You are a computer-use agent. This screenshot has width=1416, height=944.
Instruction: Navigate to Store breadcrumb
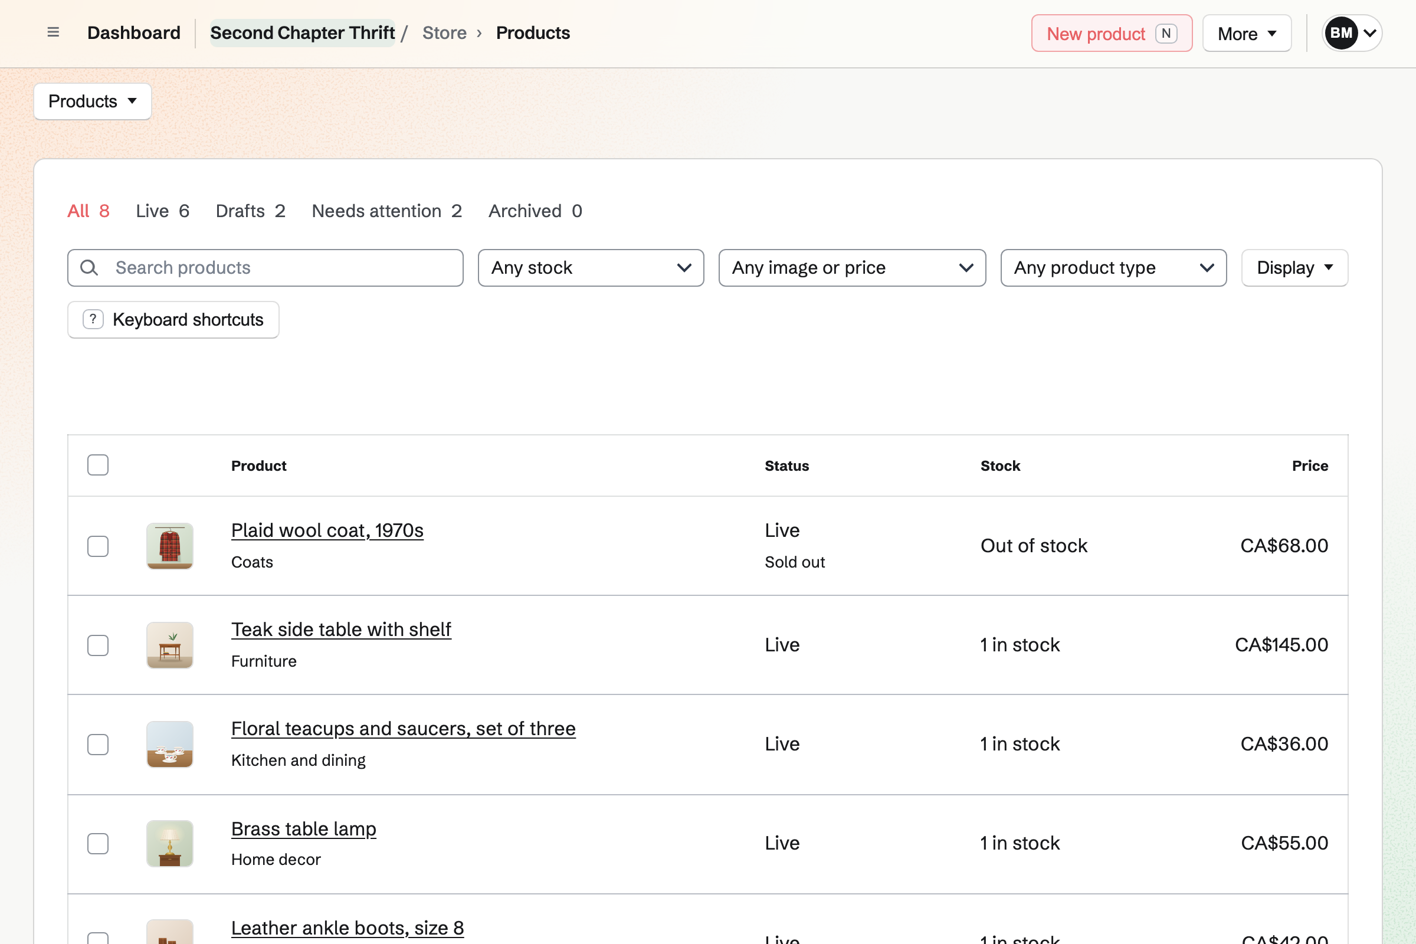click(x=444, y=32)
